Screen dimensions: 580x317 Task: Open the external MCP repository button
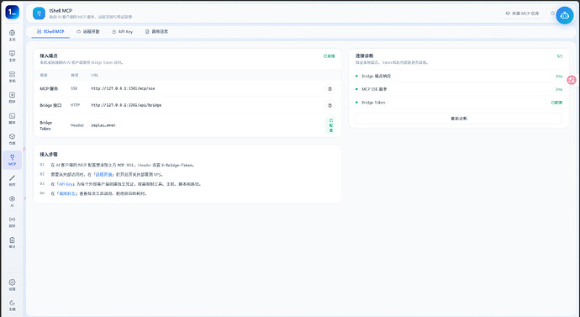click(x=522, y=13)
